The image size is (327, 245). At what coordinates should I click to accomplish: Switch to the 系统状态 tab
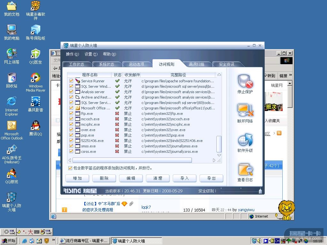click(x=107, y=64)
